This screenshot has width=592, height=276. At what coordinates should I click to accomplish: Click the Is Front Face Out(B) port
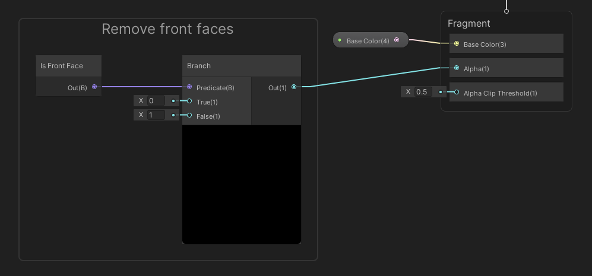click(x=94, y=87)
